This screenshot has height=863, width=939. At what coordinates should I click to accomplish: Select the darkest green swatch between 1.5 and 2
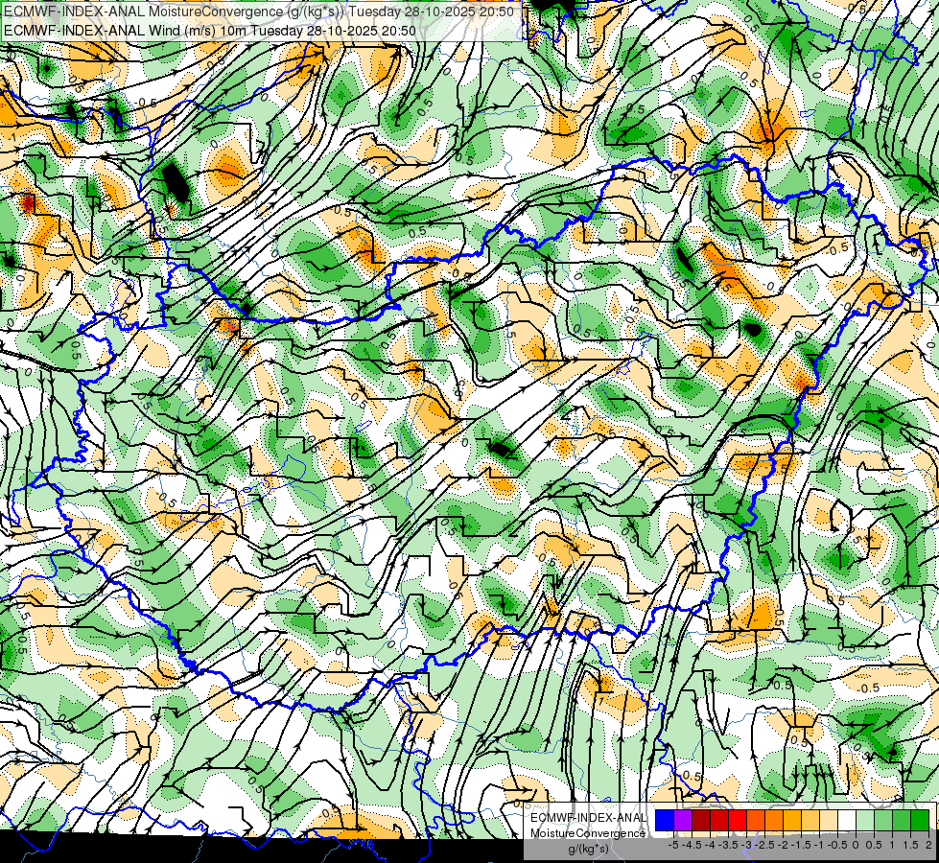[x=921, y=821]
